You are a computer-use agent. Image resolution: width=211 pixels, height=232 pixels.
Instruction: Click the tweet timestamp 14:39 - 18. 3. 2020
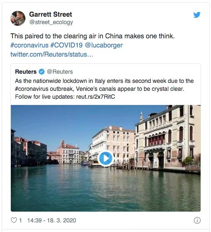(x=52, y=220)
